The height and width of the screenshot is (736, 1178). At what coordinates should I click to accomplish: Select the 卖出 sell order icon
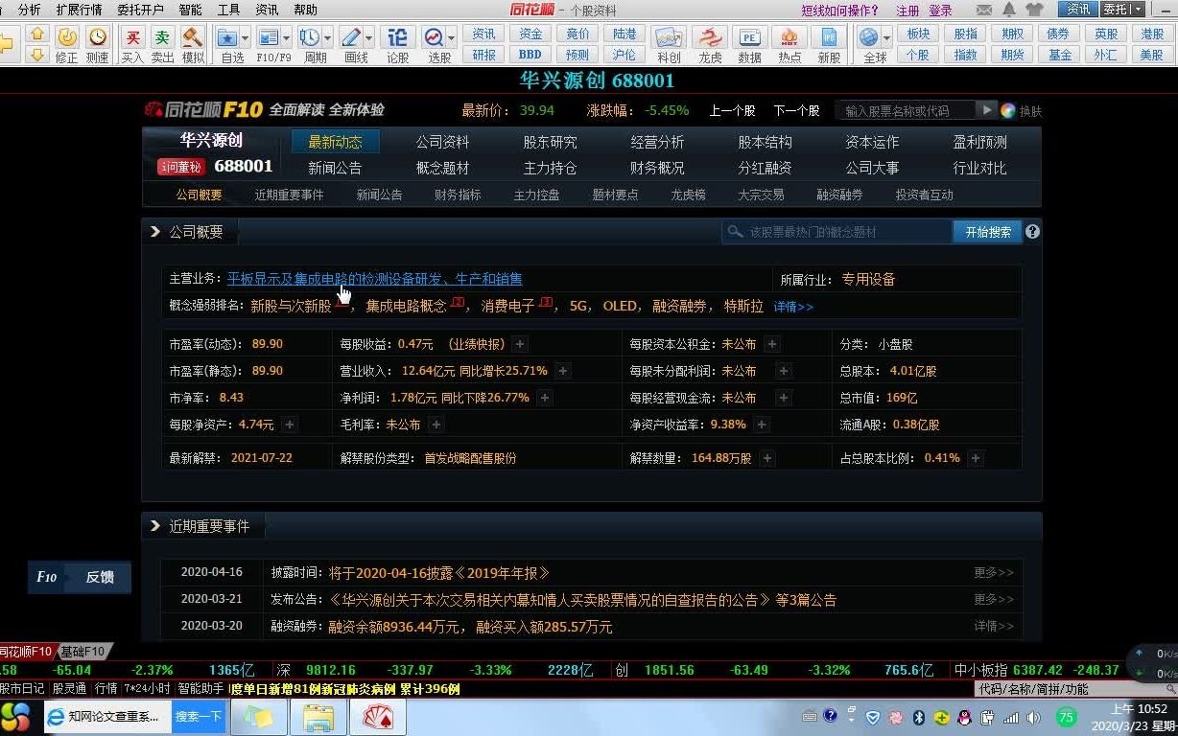(161, 39)
